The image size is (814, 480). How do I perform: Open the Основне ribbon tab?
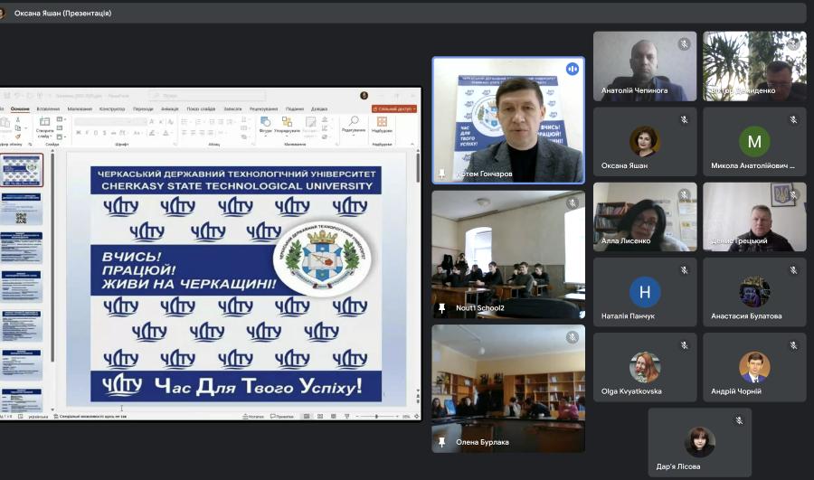tap(20, 109)
